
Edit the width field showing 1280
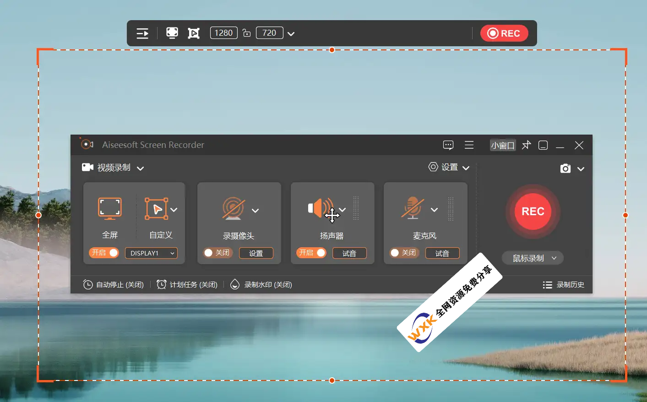[223, 33]
